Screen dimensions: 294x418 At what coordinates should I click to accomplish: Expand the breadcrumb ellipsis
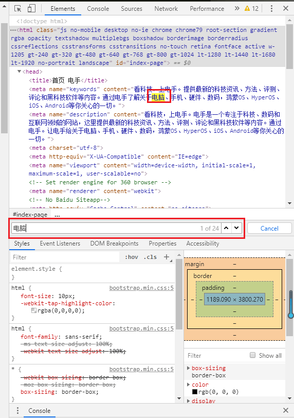pos(57,215)
